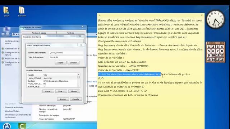
Task: Click 'Chaooooooo' farewell line in note
Action: [128, 95]
